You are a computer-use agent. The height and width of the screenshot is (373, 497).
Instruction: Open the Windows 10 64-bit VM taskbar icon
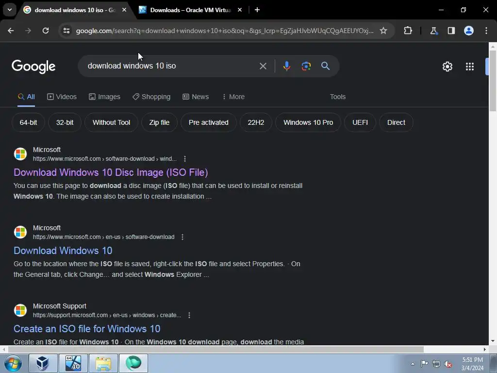[x=73, y=363]
